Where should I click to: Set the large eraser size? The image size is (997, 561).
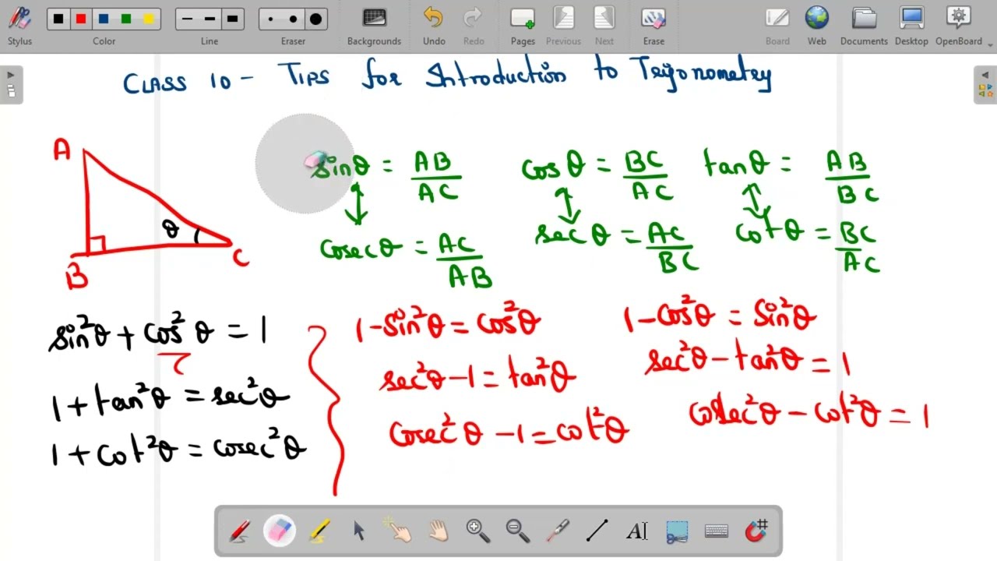coord(315,19)
